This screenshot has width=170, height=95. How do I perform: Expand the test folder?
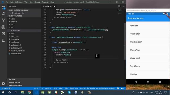(12, 33)
